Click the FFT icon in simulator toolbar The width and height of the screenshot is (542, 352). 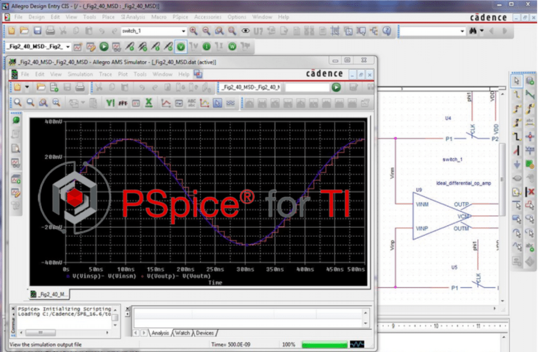[123, 103]
